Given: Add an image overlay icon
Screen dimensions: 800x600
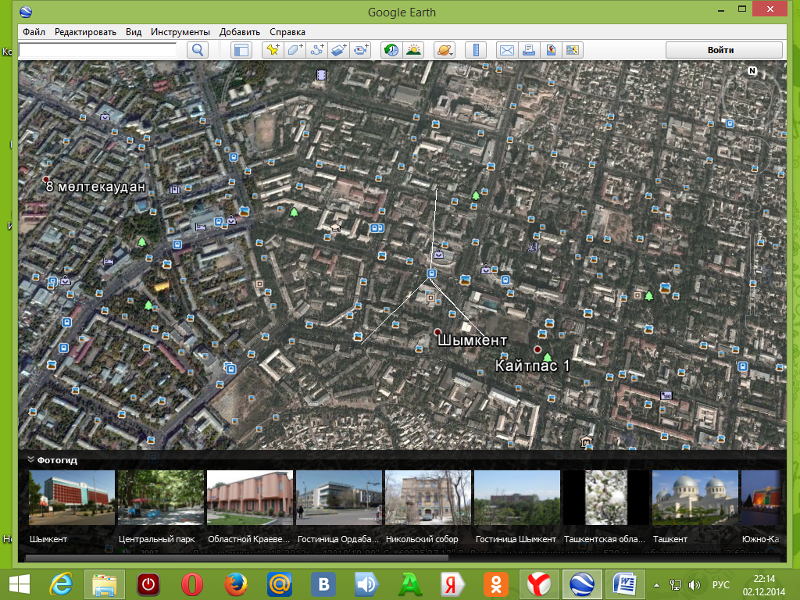Looking at the screenshot, I should 339,50.
